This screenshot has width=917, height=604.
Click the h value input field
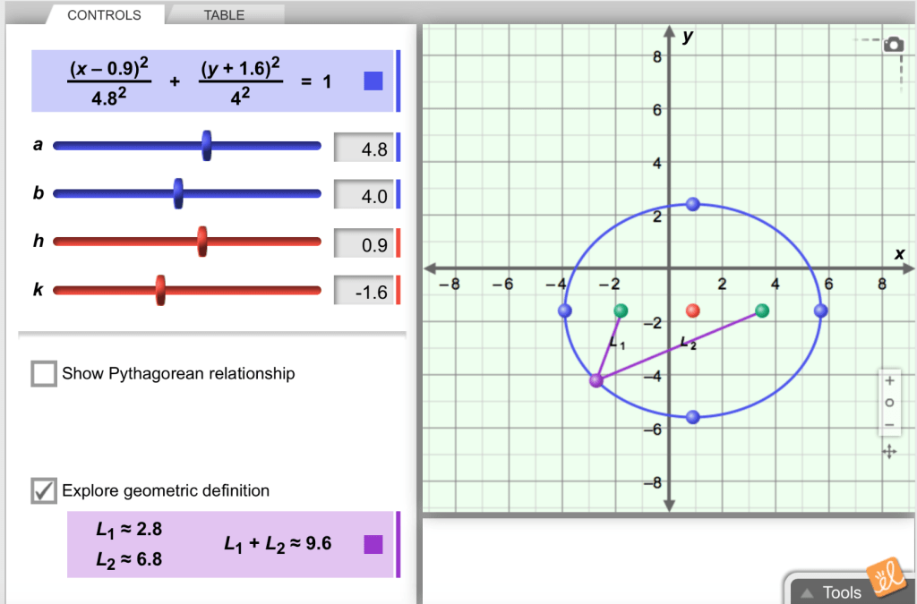coord(363,242)
